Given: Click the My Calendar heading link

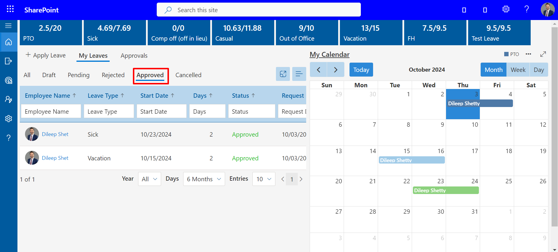Looking at the screenshot, I should 329,55.
